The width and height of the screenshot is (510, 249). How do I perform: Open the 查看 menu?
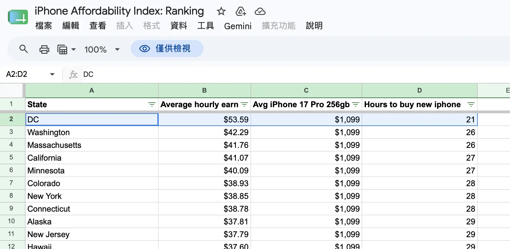click(x=98, y=26)
